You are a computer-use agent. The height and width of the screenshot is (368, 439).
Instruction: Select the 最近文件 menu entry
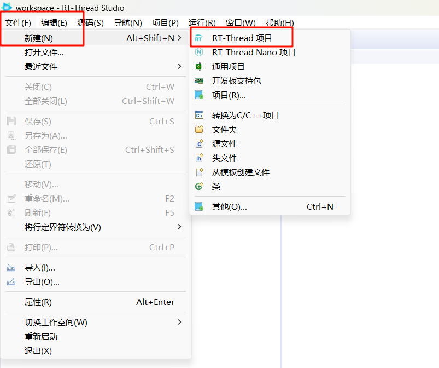click(96, 66)
